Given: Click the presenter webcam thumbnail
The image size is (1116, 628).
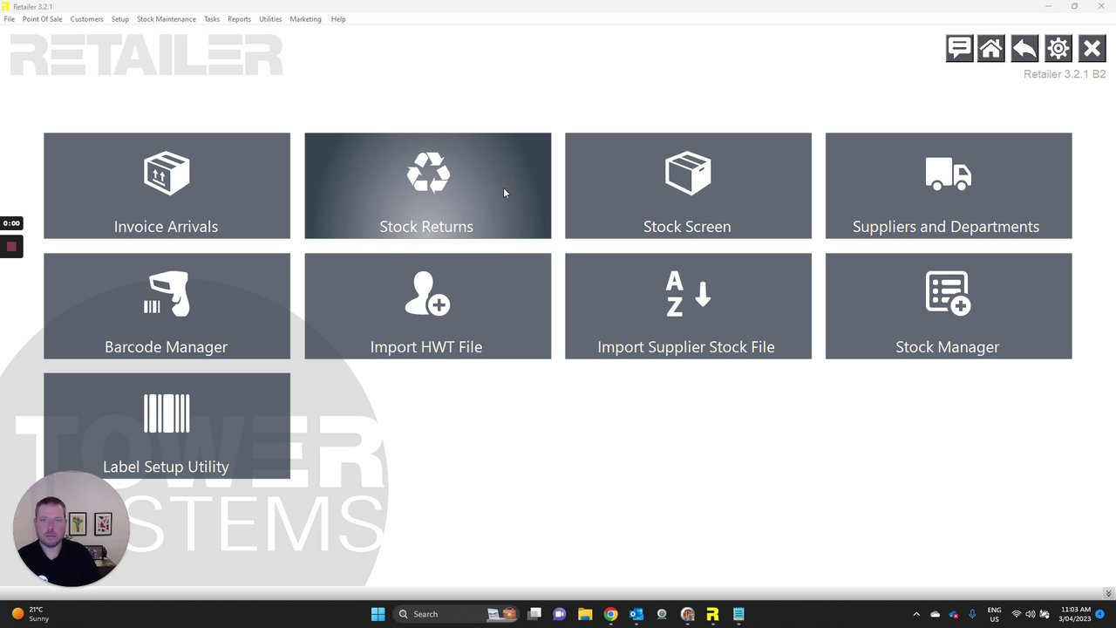Looking at the screenshot, I should coord(71,529).
